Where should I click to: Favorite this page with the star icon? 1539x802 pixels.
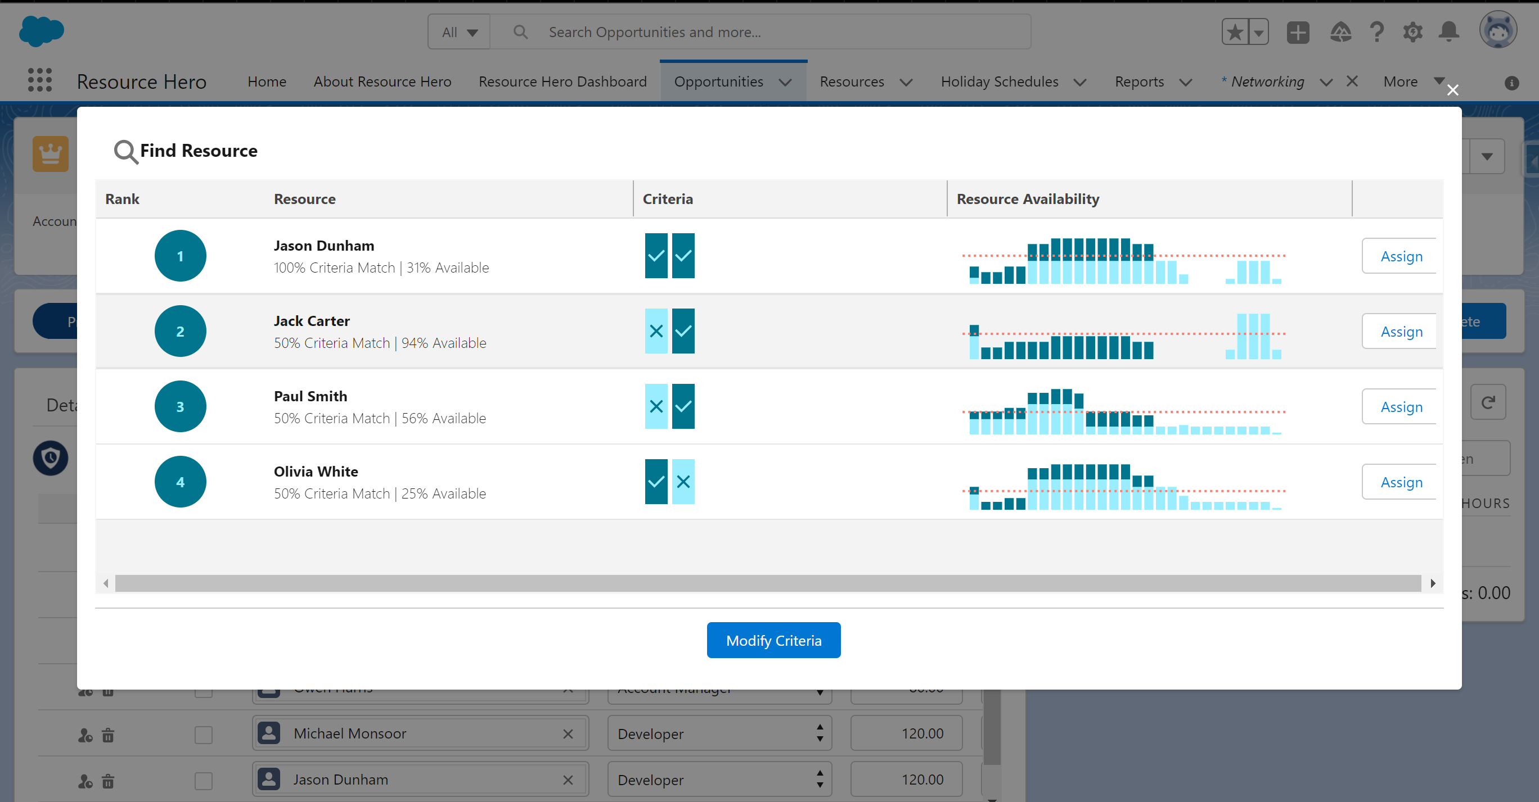[x=1234, y=31]
